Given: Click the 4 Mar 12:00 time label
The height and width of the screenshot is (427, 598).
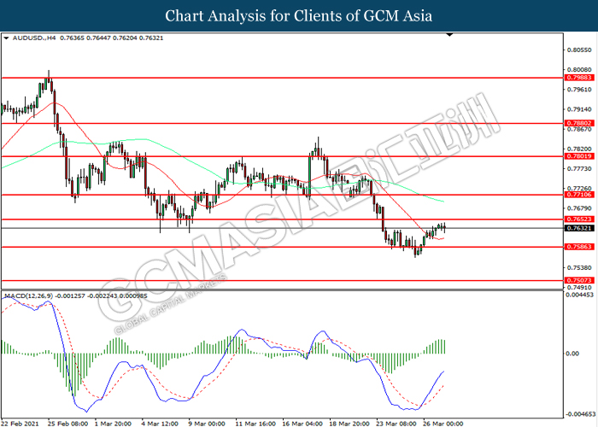Looking at the screenshot, I should click(160, 424).
